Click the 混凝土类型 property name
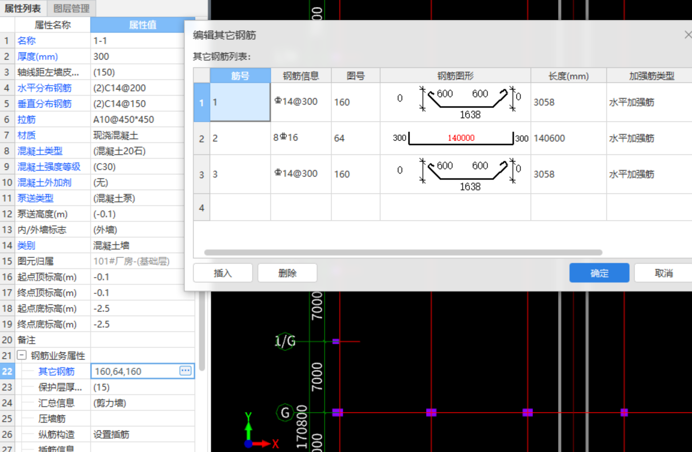This screenshot has height=452, width=692. coord(40,151)
